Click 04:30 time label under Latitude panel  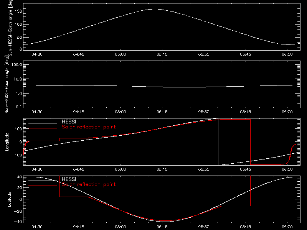click(37, 227)
